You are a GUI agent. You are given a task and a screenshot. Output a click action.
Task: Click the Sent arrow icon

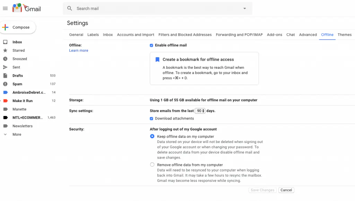pos(5,67)
